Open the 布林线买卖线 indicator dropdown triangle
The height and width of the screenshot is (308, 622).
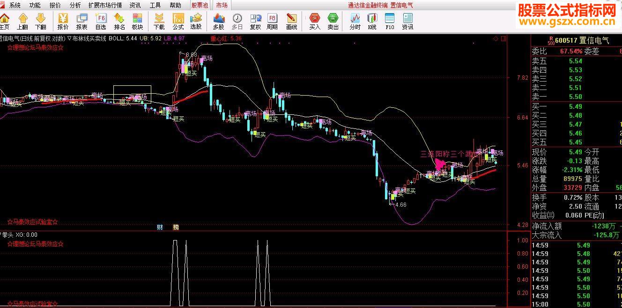(x=70, y=38)
